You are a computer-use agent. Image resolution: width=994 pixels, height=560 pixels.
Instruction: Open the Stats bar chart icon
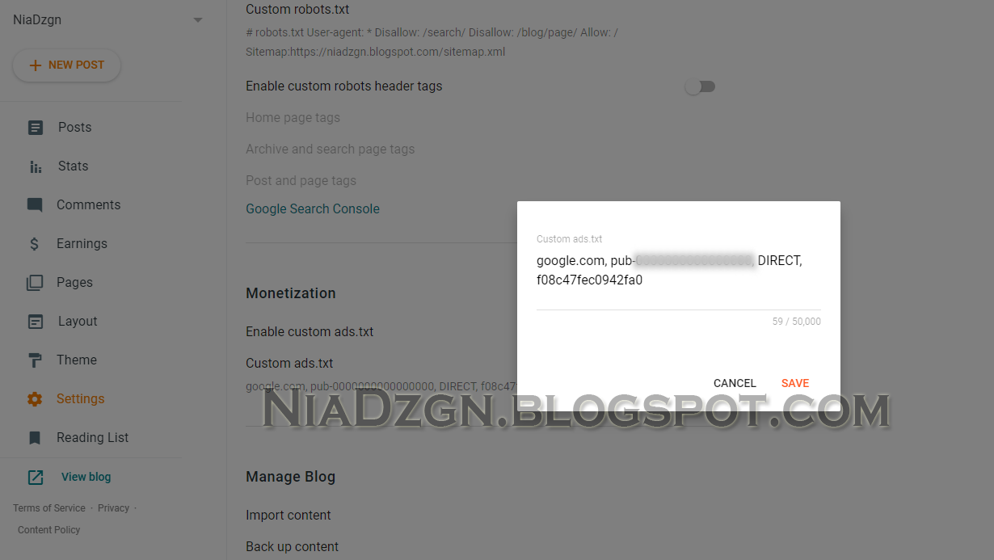(36, 166)
